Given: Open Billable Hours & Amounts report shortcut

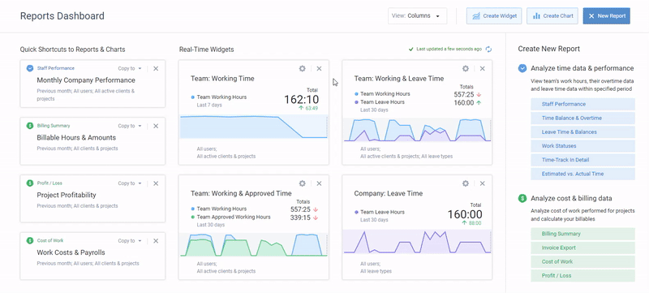Looking at the screenshot, I should point(76,138).
